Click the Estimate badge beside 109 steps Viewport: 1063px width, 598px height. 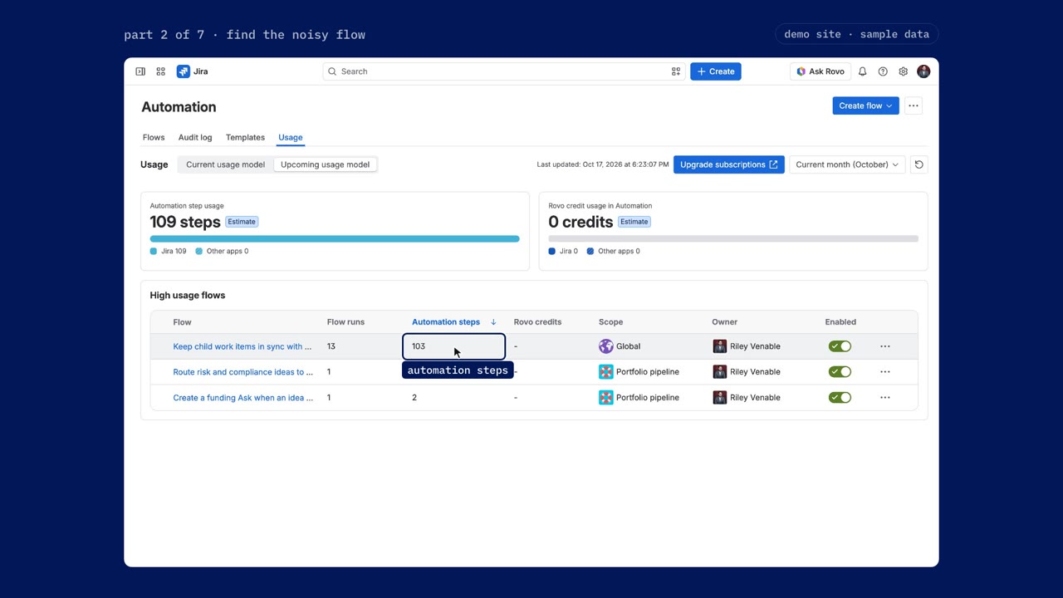[x=242, y=222]
